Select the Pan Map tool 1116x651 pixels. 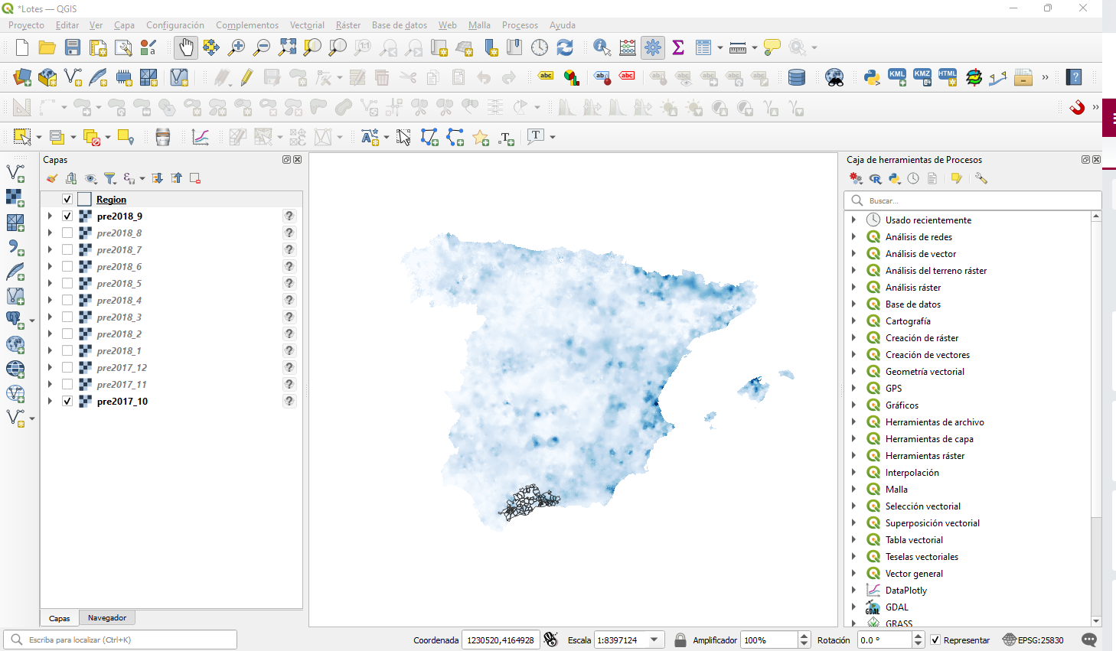point(186,47)
